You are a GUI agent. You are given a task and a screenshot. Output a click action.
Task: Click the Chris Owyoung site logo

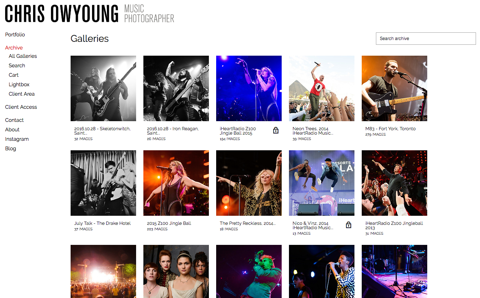click(90, 14)
